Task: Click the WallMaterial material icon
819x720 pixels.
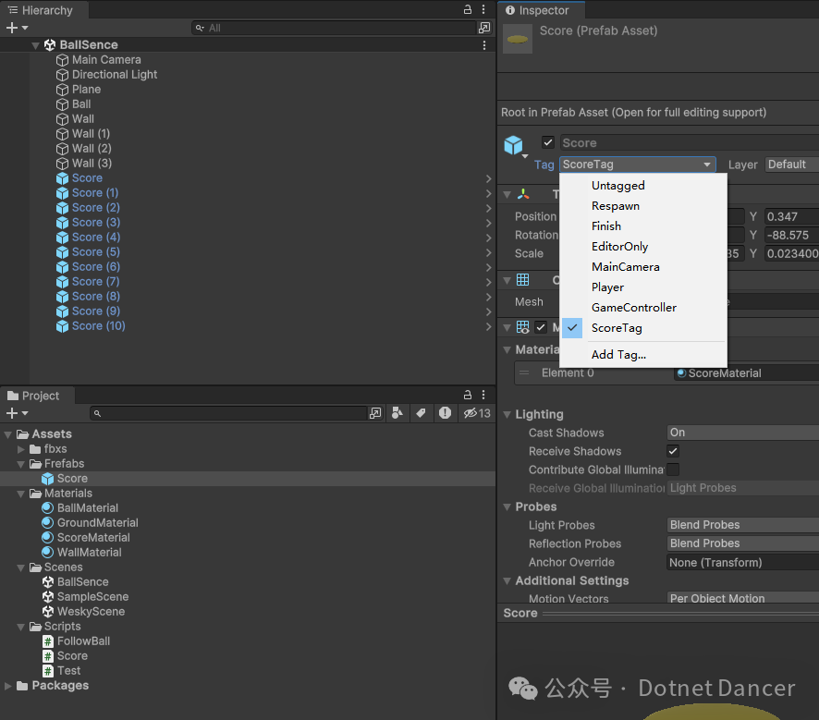Action: click(x=47, y=552)
